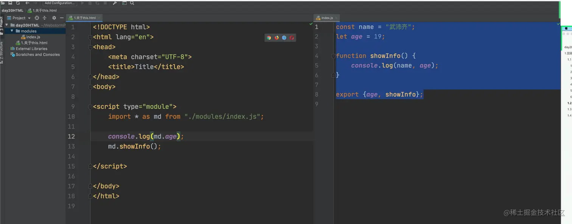Click the green inspection checkmark in HTML editor
This screenshot has width=572, height=224.
click(x=311, y=24)
